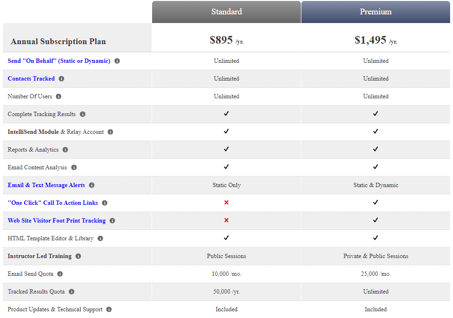Click "Static Only" cell
Screen dimensions: 453x318
pyautogui.click(x=226, y=185)
